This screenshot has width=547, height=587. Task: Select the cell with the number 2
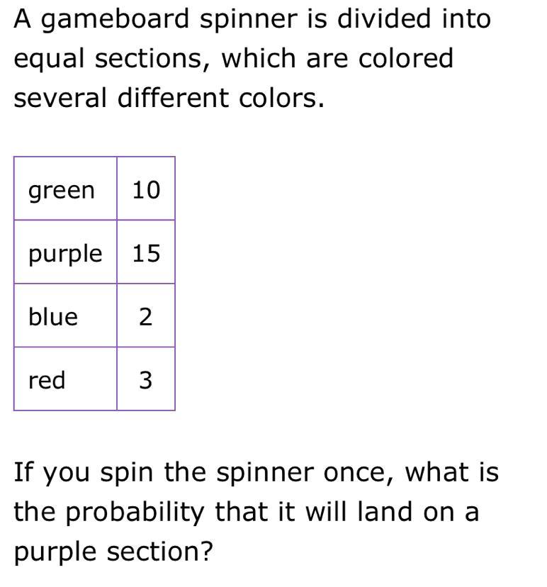coord(146,315)
